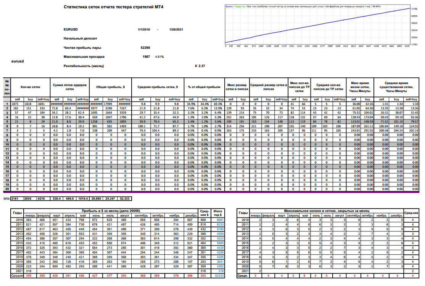The height and width of the screenshot is (286, 425).
Task: Click the 'Средняя прибыль сетки, $' header
Action: 158,87
